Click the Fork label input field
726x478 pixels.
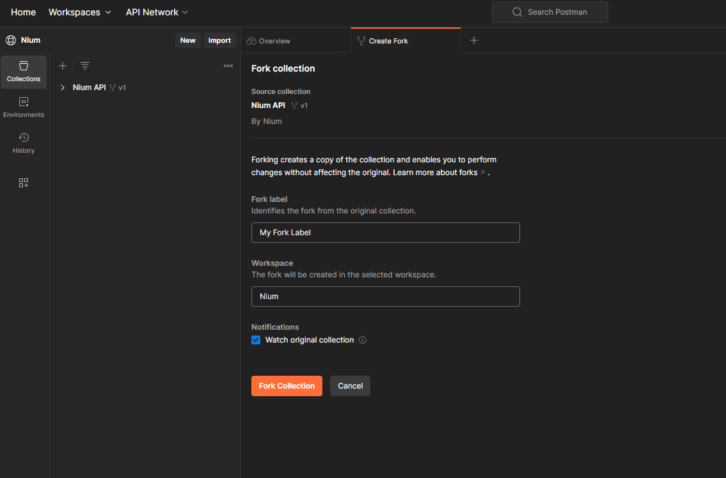385,233
